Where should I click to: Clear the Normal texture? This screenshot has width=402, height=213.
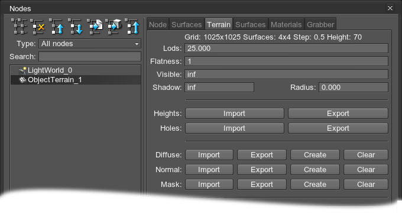point(366,170)
